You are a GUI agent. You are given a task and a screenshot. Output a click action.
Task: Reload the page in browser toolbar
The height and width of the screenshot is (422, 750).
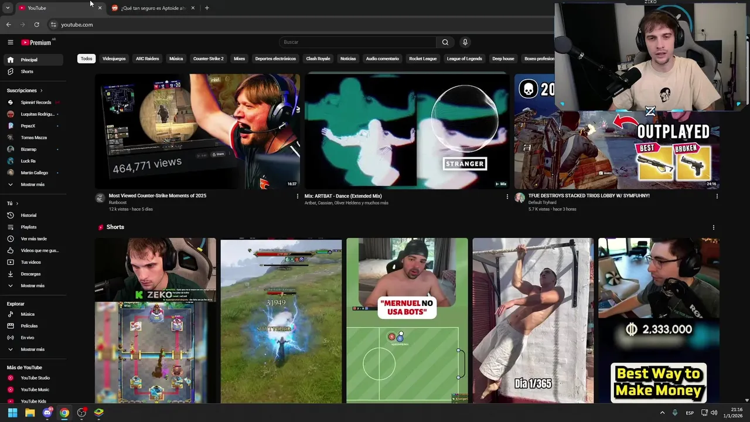point(36,25)
